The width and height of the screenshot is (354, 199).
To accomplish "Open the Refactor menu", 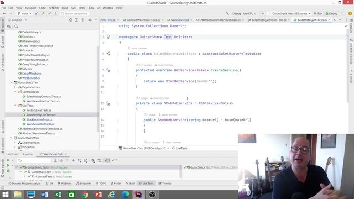I will tap(54, 8).
